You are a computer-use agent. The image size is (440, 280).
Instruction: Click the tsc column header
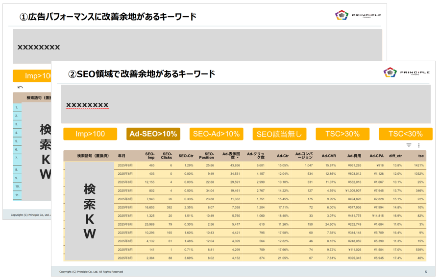[421, 156]
